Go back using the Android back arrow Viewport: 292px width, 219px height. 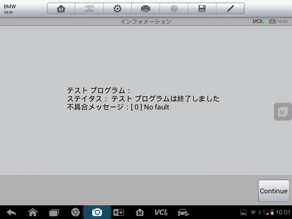click(x=11, y=212)
